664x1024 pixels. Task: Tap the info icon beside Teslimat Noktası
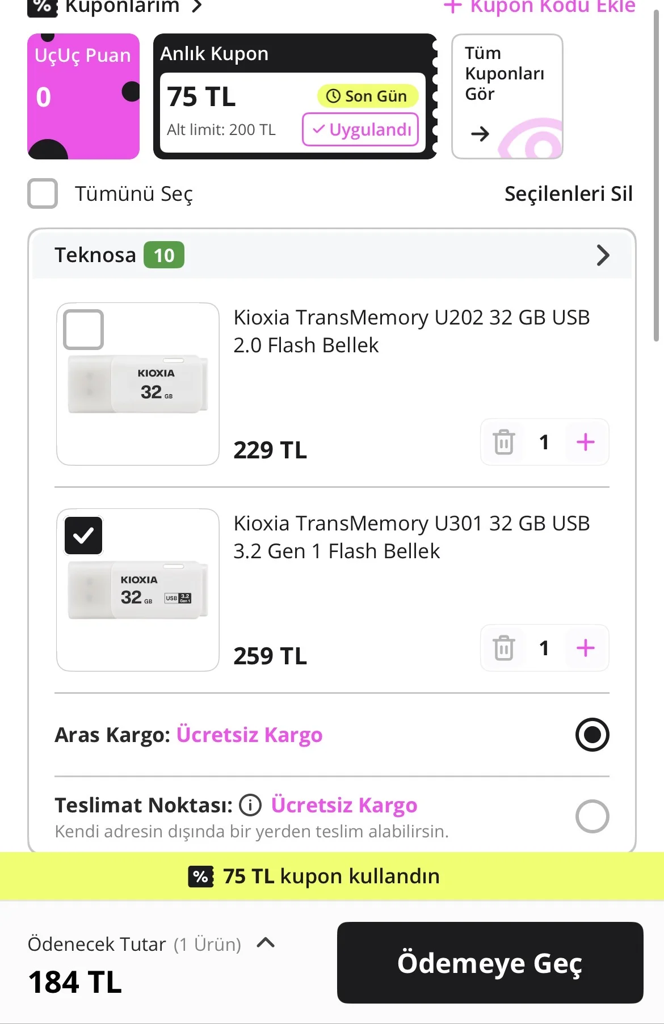coord(250,805)
